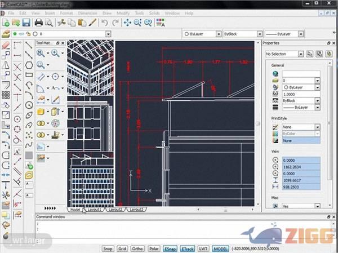338x253 pixels.
Task: Open the ByBlock linestyle dropdown in toolbar
Action: click(260, 34)
